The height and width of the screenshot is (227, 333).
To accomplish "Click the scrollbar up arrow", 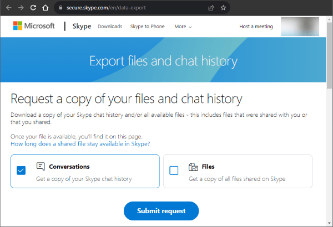I will pyautogui.click(x=329, y=19).
